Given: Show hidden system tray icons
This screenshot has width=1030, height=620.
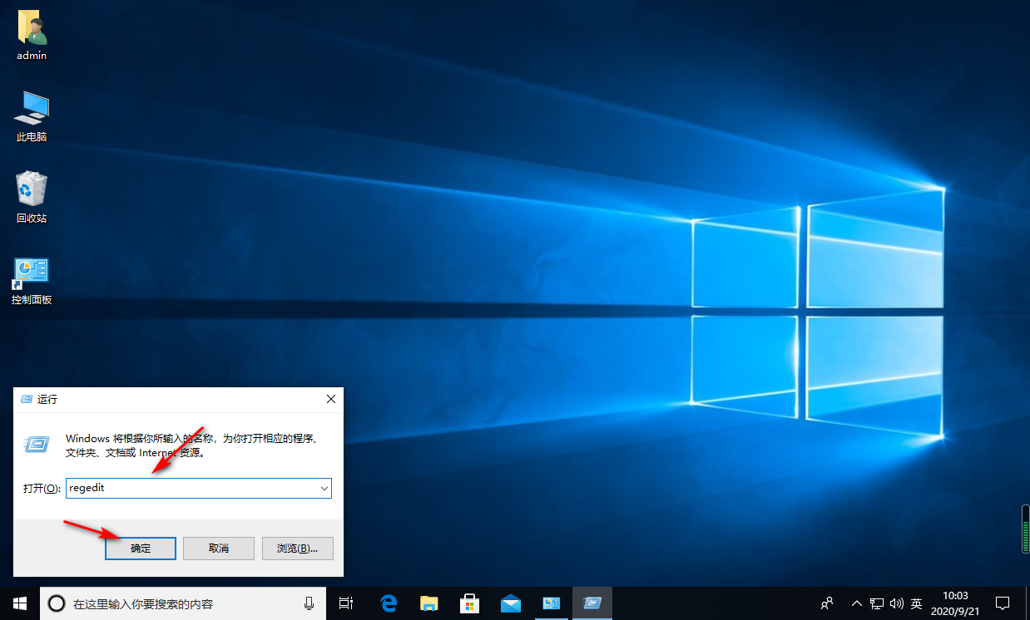Looking at the screenshot, I should [856, 603].
